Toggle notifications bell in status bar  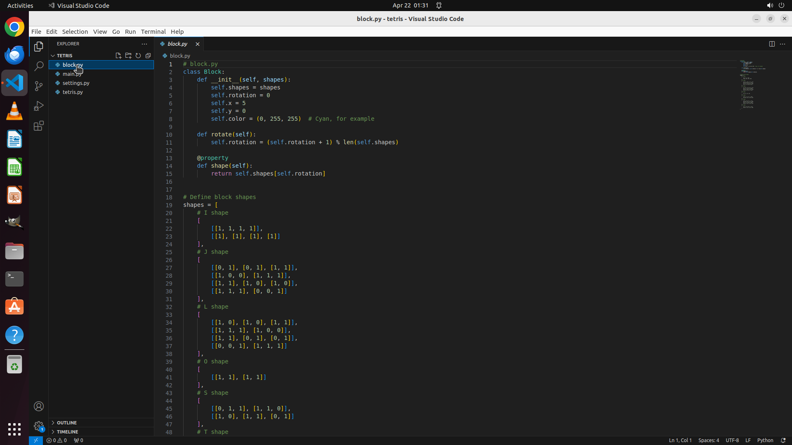coord(783,440)
